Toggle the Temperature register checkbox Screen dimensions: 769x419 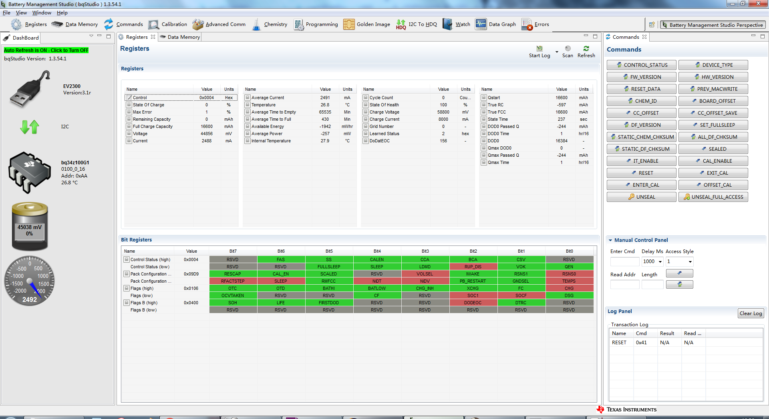point(248,105)
